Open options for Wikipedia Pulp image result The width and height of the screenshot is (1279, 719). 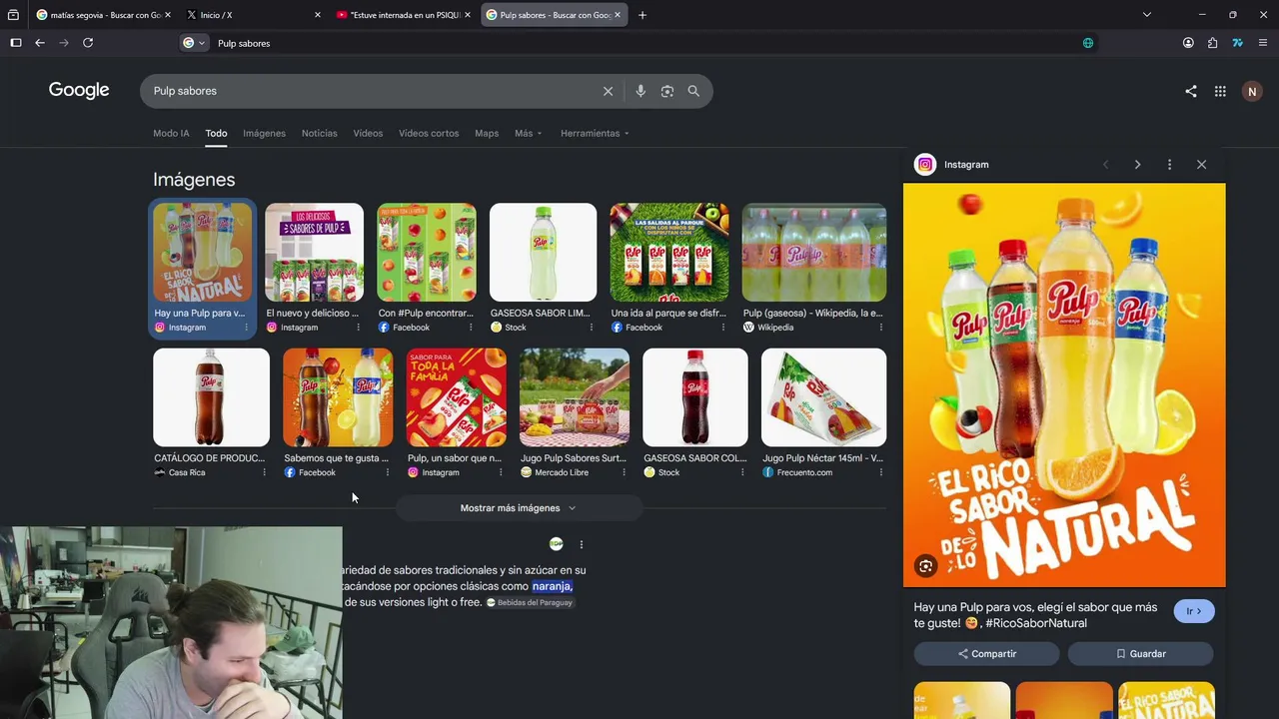pos(880,328)
